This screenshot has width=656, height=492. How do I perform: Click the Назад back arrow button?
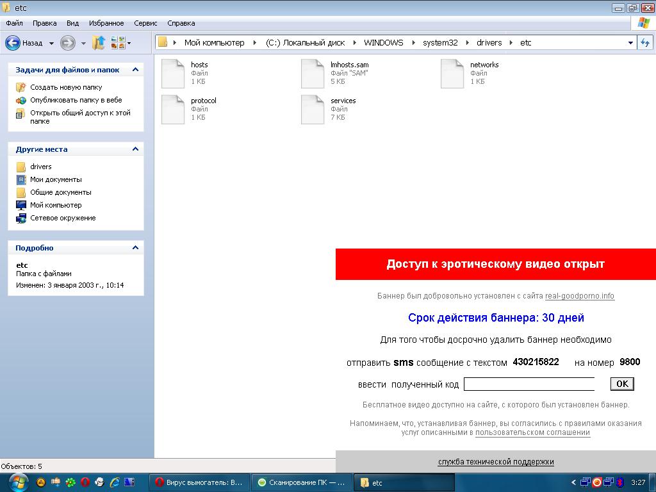pyautogui.click(x=13, y=43)
